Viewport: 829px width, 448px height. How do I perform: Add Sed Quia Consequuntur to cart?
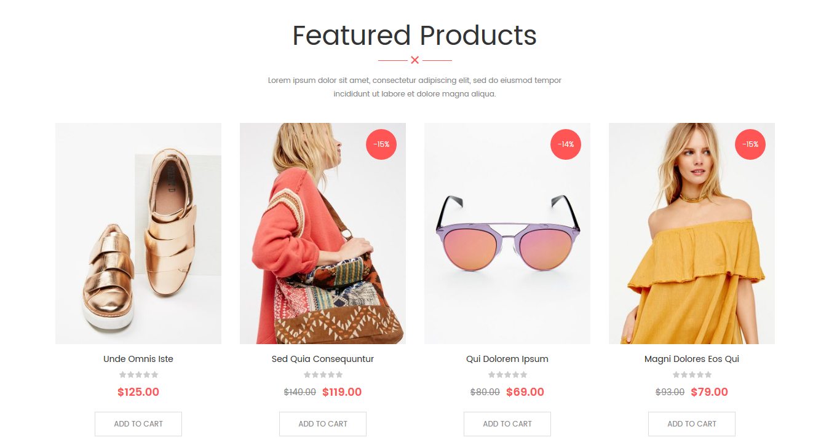pos(323,424)
